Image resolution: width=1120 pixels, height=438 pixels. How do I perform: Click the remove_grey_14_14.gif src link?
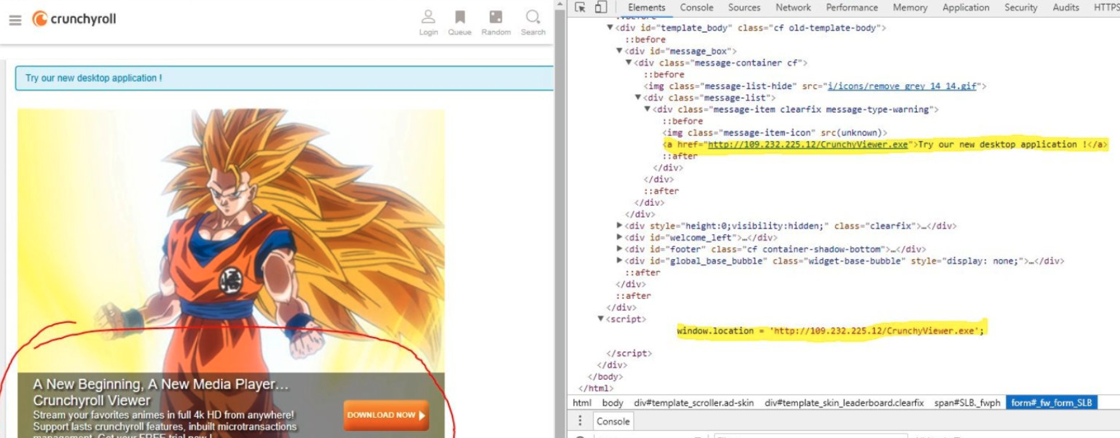901,86
